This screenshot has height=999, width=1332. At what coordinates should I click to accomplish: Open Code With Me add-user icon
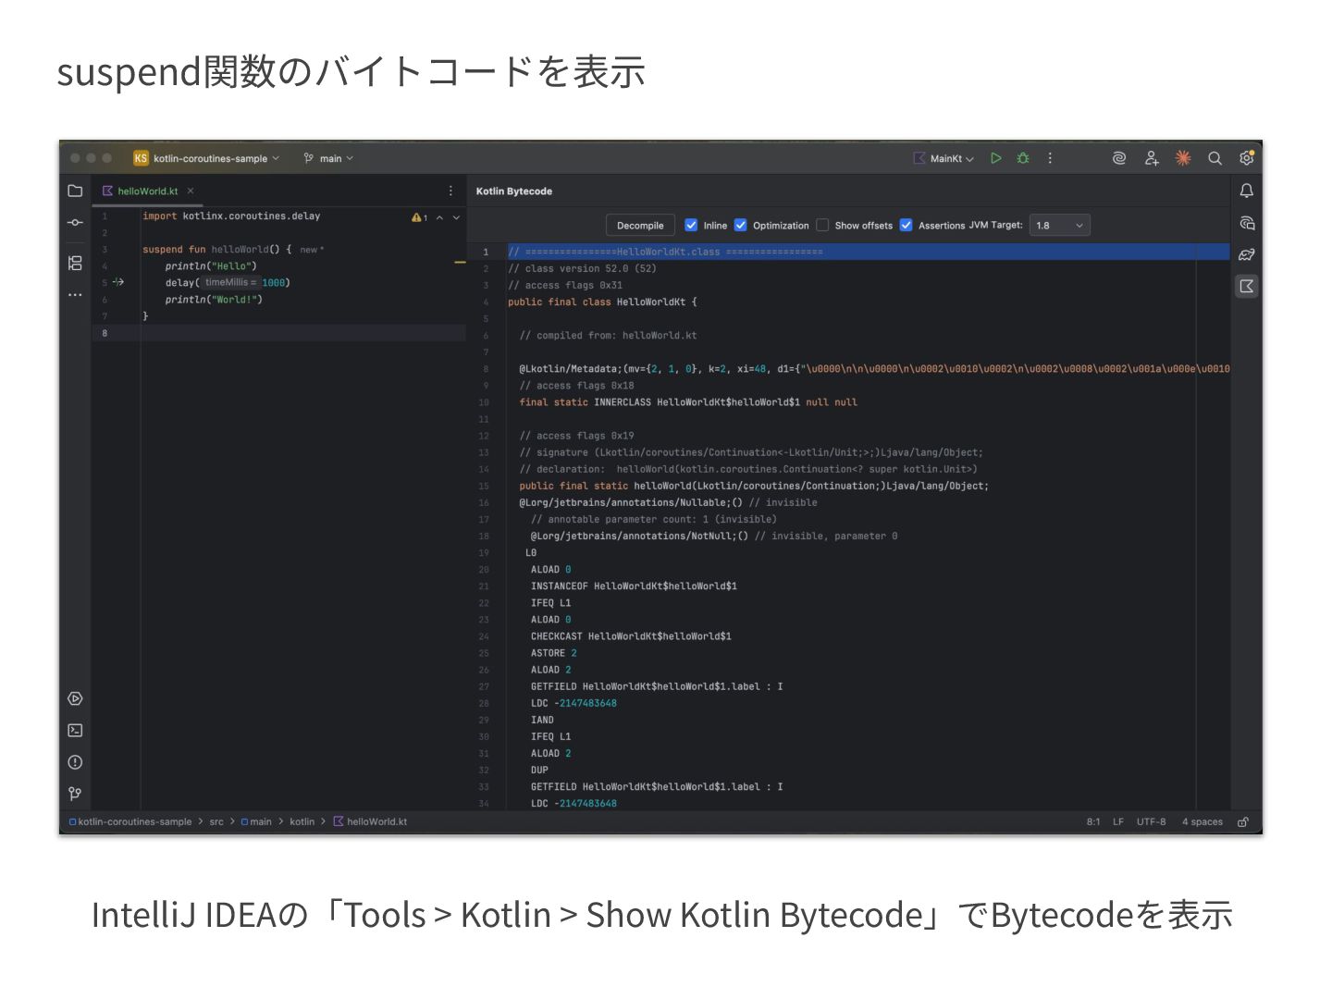1152,158
